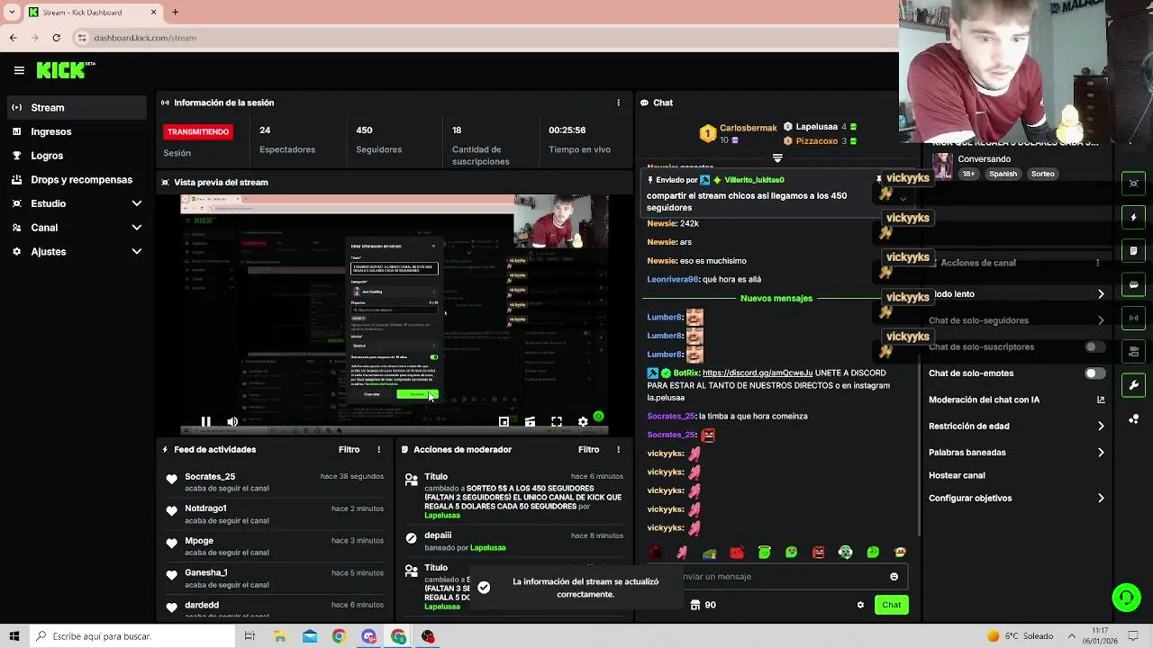Toggle Chat de solo-emotes switch
The height and width of the screenshot is (648, 1153).
coord(1094,373)
